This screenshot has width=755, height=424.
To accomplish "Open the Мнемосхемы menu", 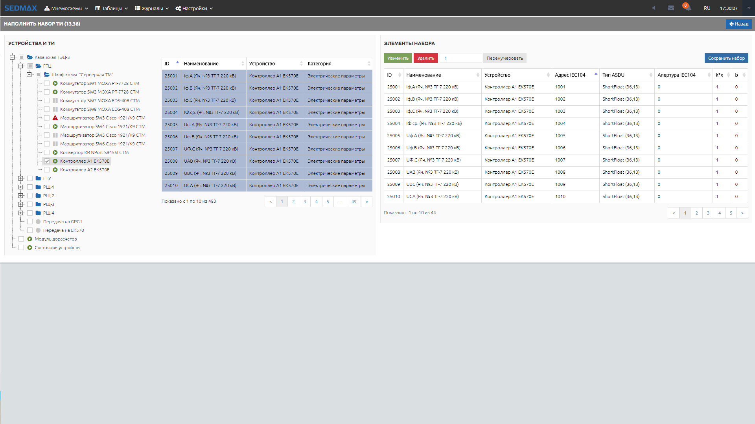I will click(x=66, y=8).
